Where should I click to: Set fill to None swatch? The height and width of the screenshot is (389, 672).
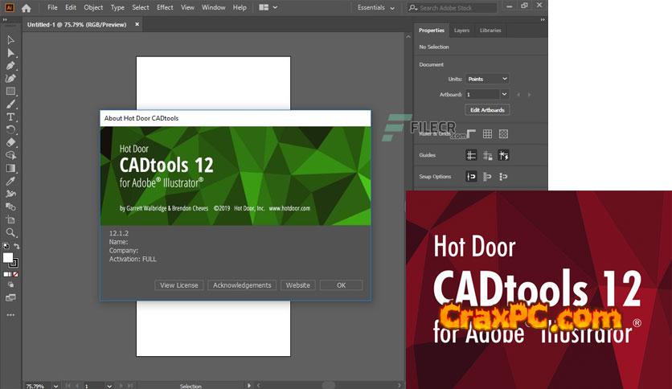pos(16,274)
